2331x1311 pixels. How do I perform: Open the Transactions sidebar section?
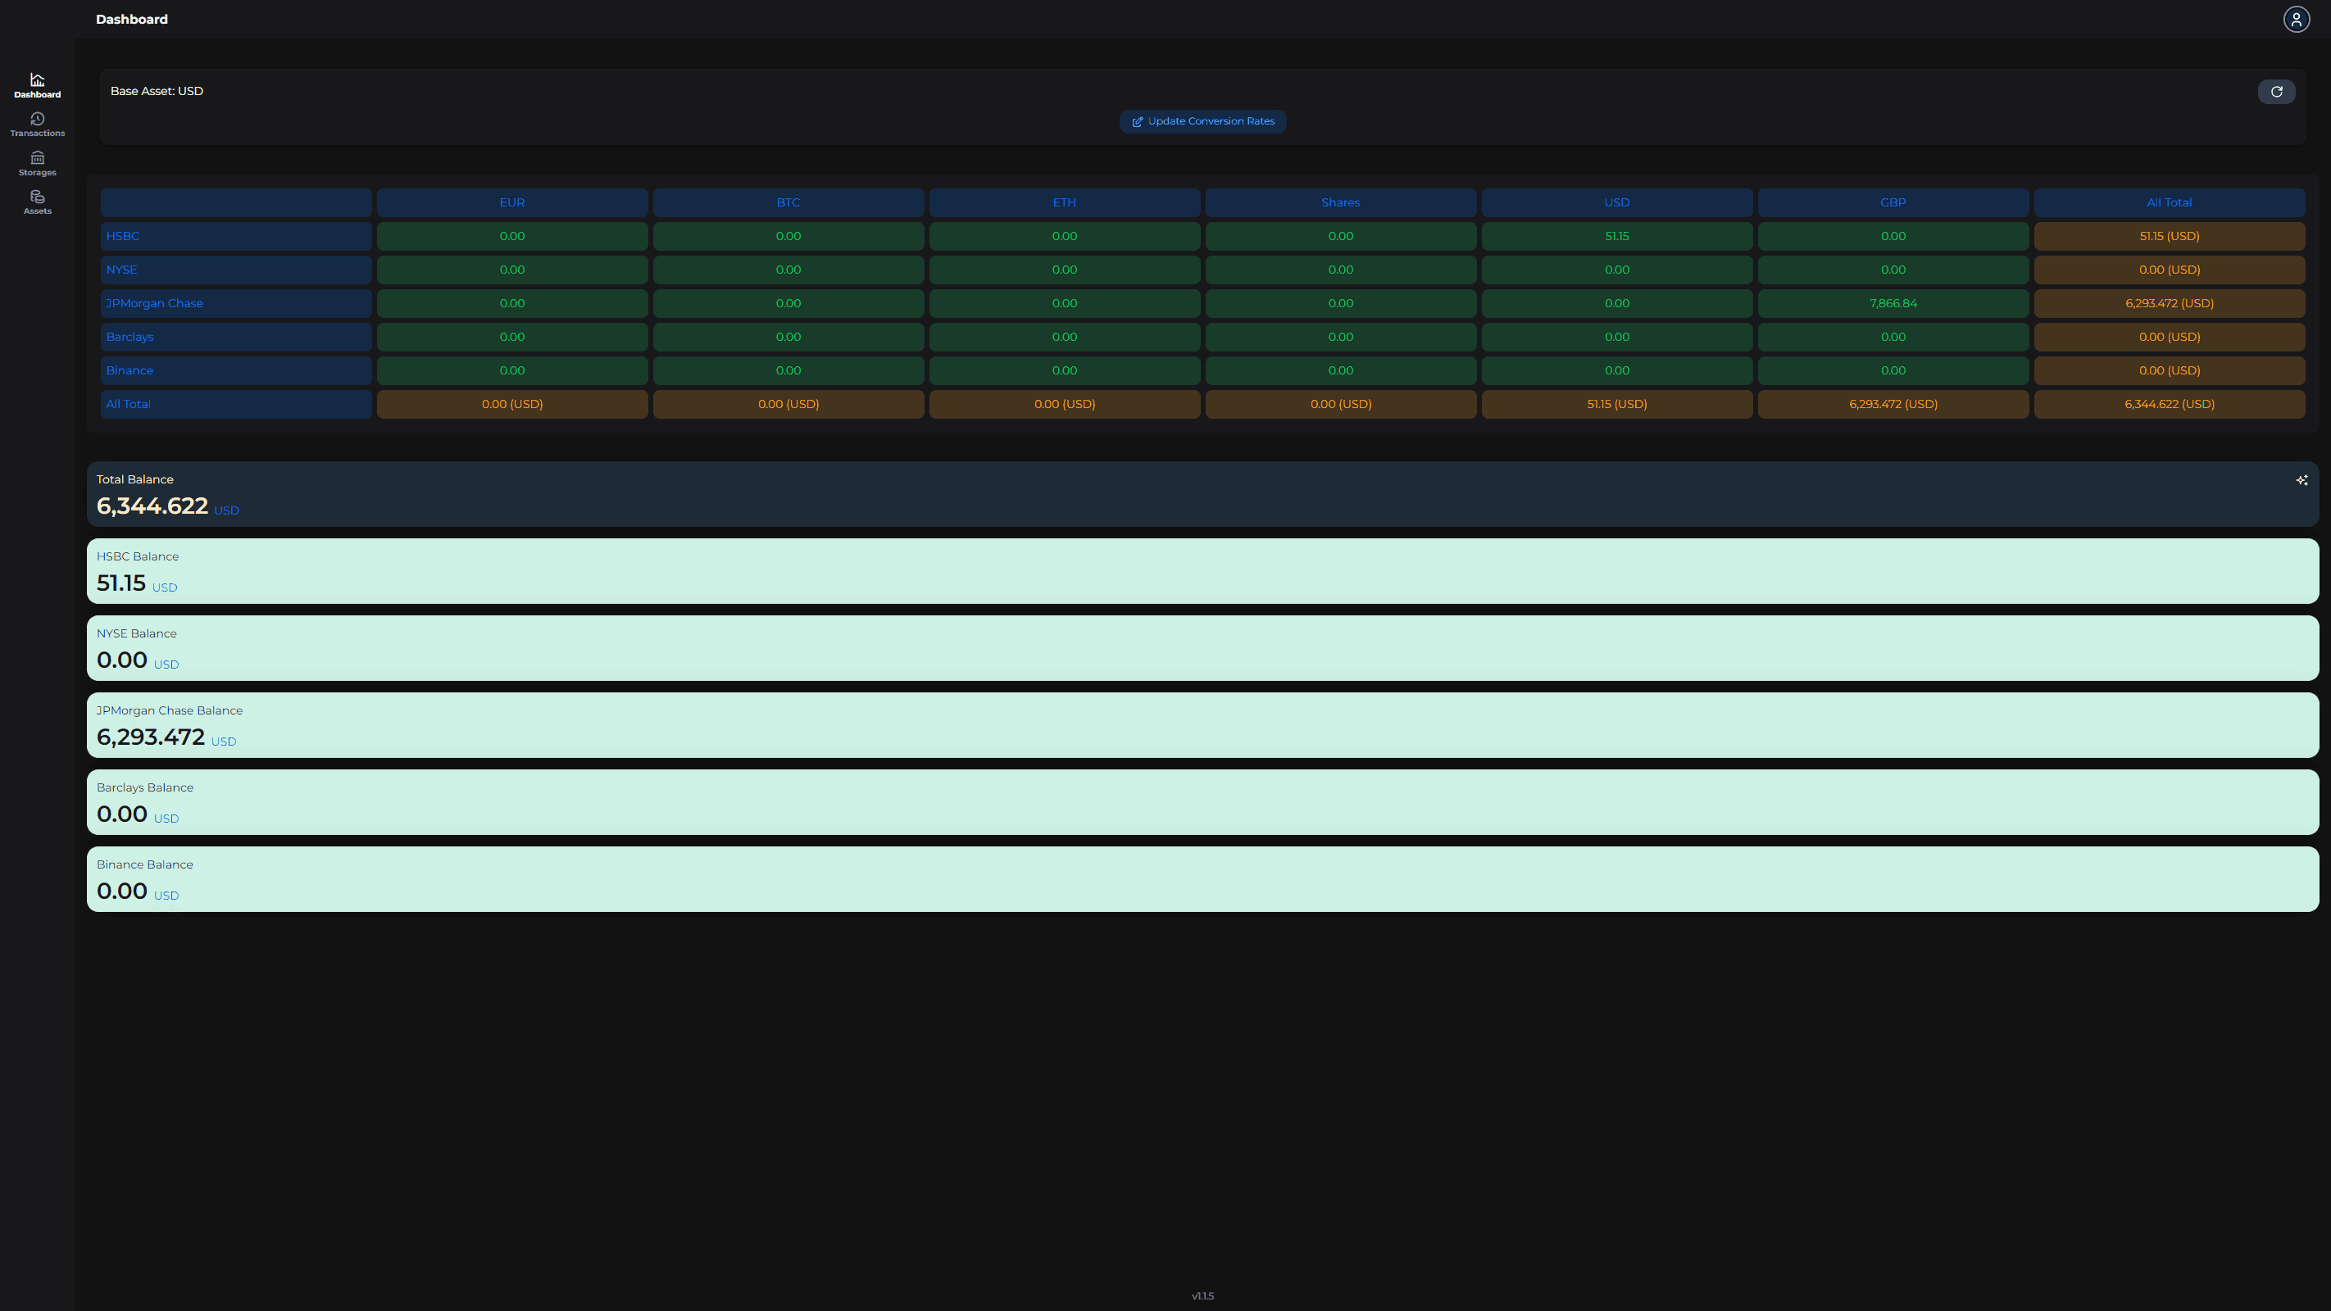coord(37,123)
